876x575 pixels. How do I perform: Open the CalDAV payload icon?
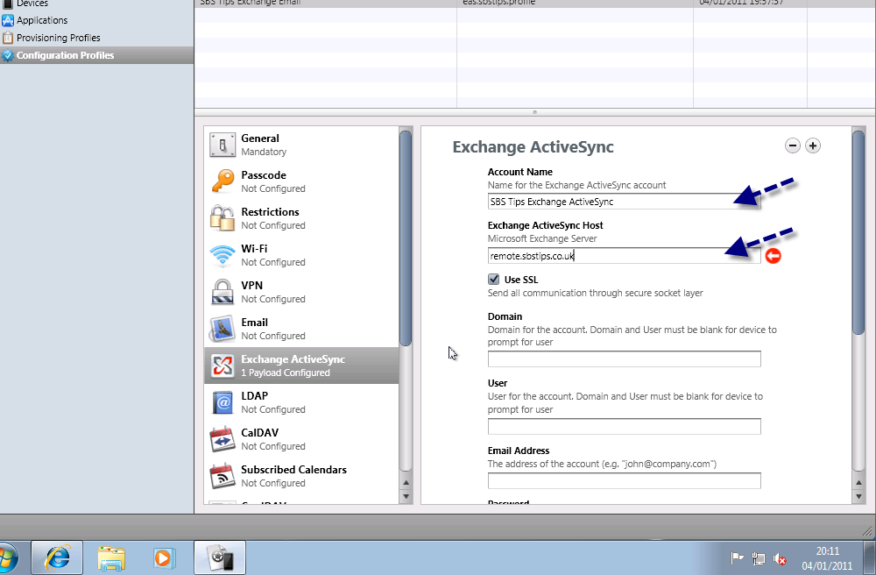[223, 439]
